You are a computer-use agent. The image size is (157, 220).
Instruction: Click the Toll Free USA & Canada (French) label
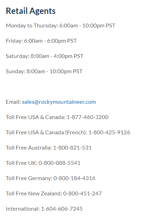click(46, 133)
